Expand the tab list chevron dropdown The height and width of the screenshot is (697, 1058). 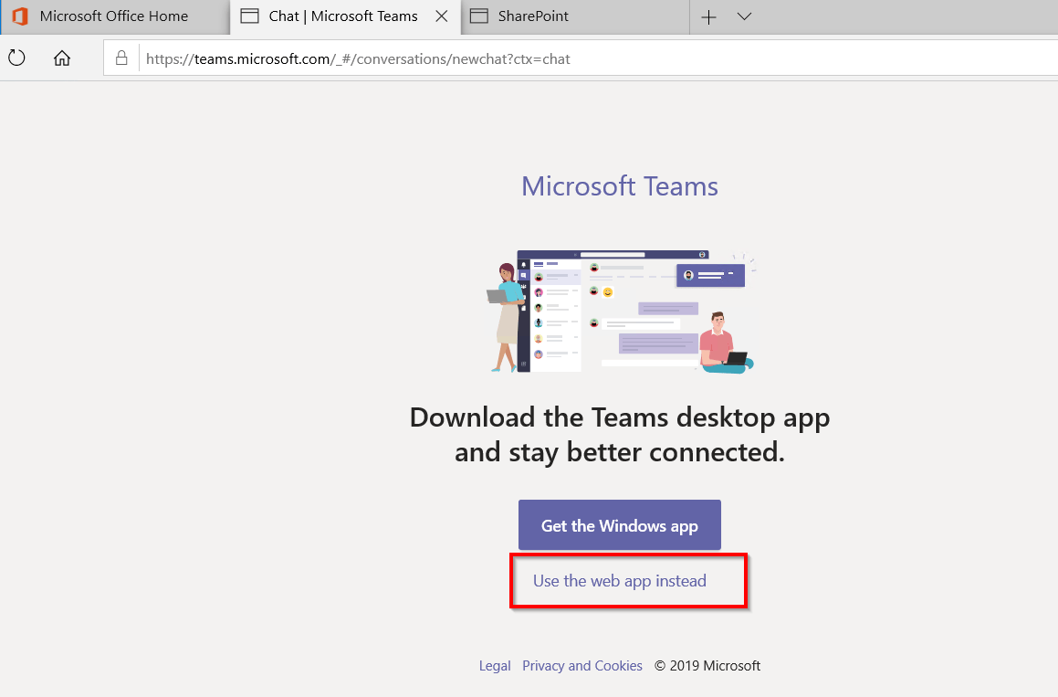click(744, 16)
